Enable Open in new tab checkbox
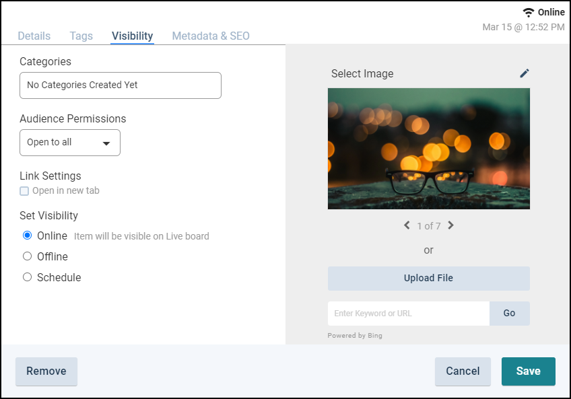This screenshot has width=571, height=399. [x=24, y=191]
